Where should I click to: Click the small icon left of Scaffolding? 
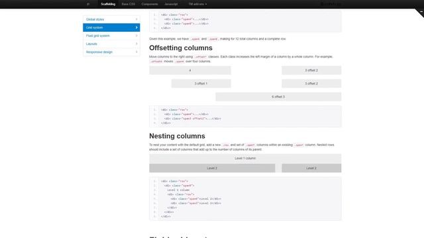tap(88, 4)
